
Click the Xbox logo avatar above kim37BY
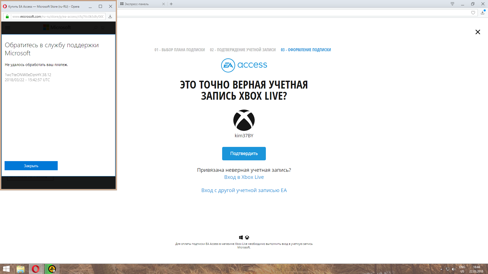[244, 120]
